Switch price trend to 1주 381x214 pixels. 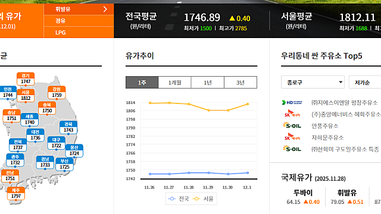[x=142, y=83]
